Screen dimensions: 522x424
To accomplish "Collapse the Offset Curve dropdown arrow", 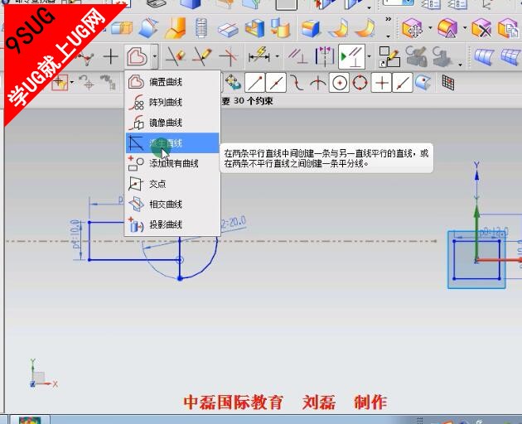I will tap(154, 56).
